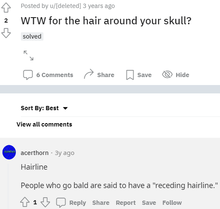
Task: Visit the acerthorn username profile
Action: click(35, 153)
